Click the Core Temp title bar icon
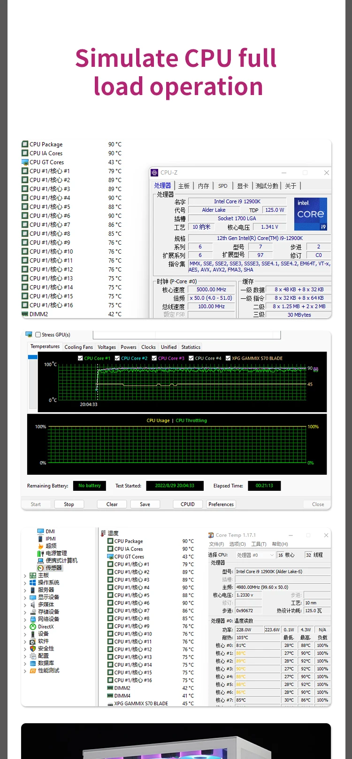This screenshot has width=352, height=759. pyautogui.click(x=211, y=535)
